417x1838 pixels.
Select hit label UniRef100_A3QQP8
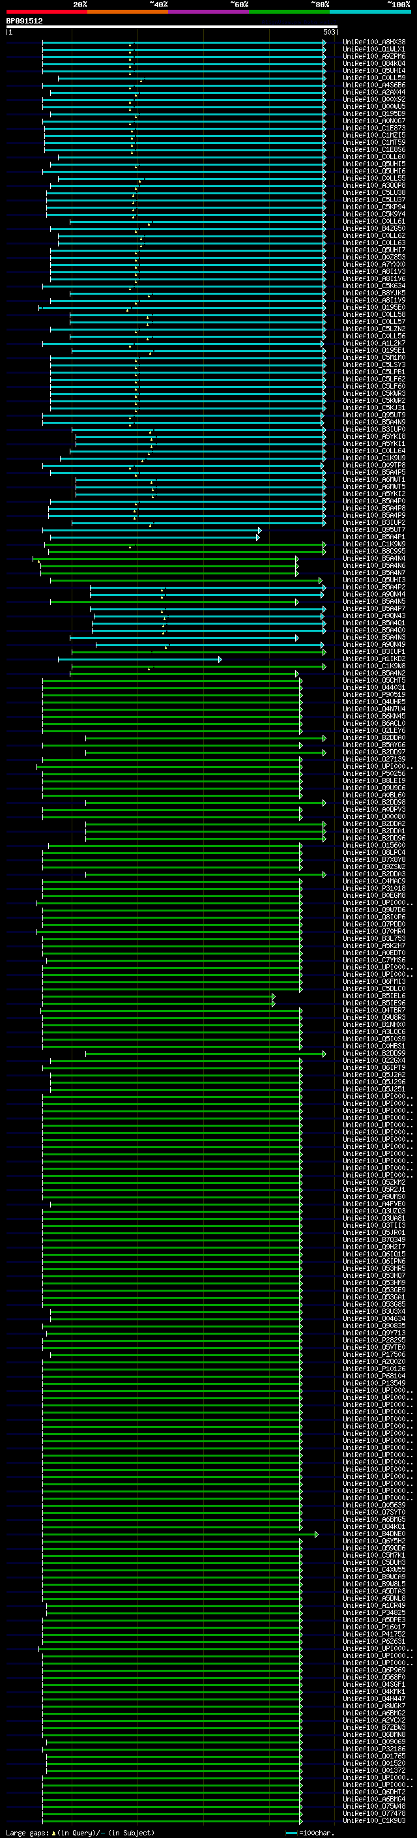pyautogui.click(x=374, y=186)
